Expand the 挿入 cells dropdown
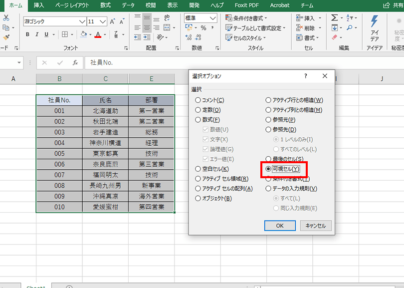Screen dimensions: 404x288 coord(320,18)
